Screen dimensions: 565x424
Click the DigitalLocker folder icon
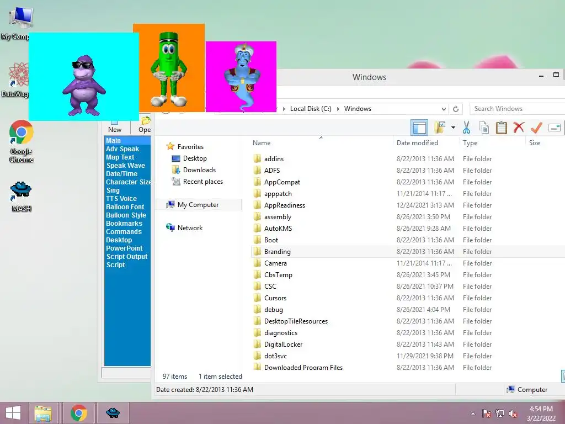(257, 344)
